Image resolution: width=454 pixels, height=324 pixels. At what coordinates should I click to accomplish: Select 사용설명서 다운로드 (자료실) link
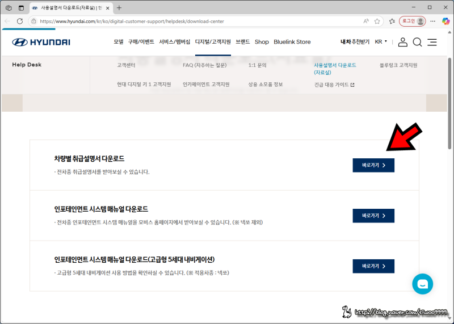tap(335, 69)
